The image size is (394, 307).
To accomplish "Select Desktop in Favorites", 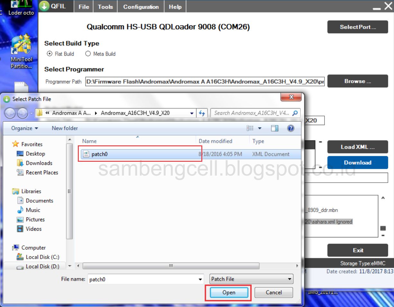I will (x=31, y=154).
